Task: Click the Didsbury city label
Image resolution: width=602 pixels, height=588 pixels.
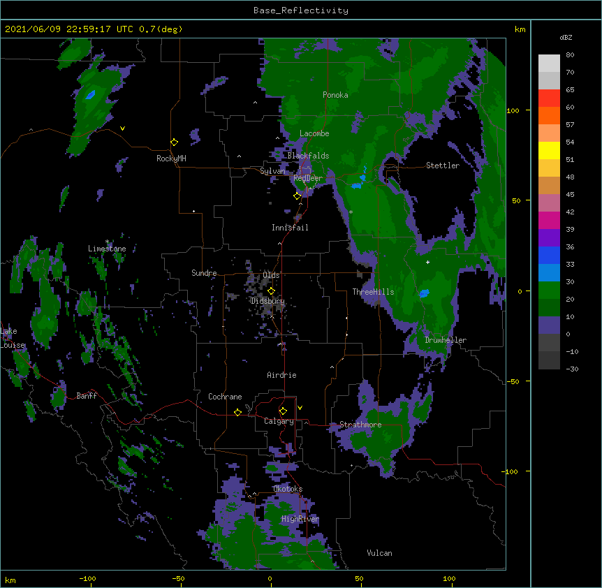Action: coord(268,301)
